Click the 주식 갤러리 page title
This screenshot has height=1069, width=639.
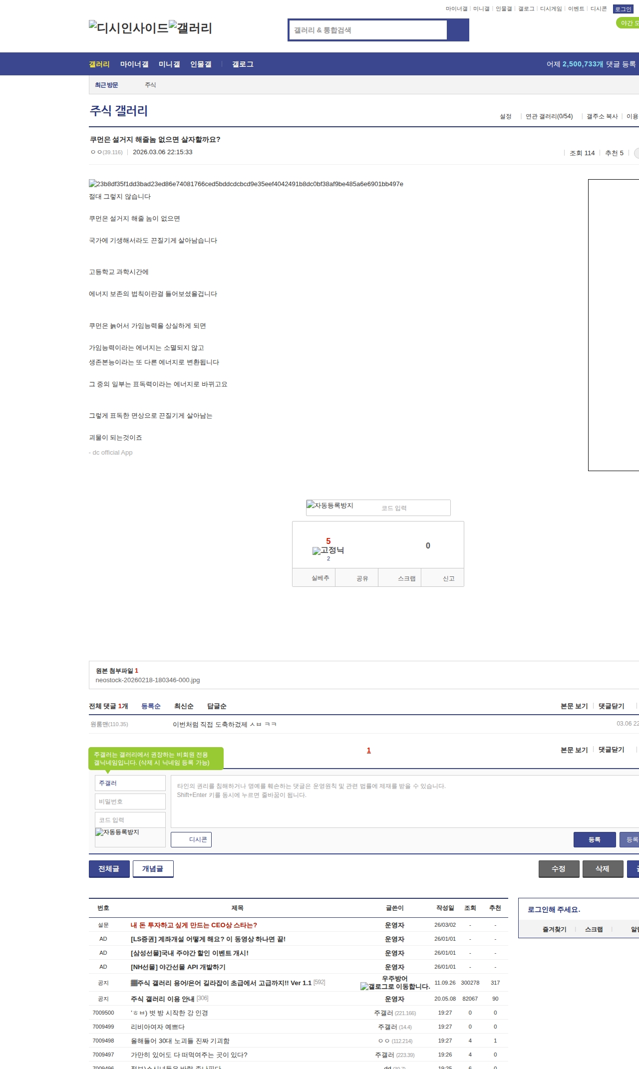point(119,110)
